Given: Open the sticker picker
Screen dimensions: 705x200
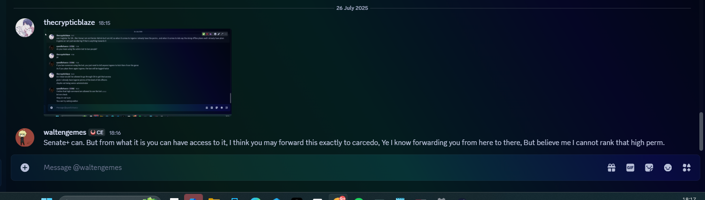Looking at the screenshot, I should point(649,168).
